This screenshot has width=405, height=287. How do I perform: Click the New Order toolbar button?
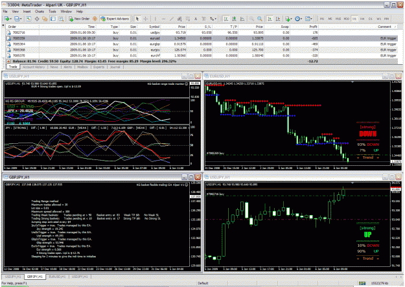point(79,19)
